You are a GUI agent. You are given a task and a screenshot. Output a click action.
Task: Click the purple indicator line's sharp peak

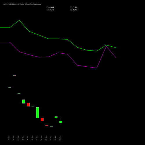click(106, 47)
